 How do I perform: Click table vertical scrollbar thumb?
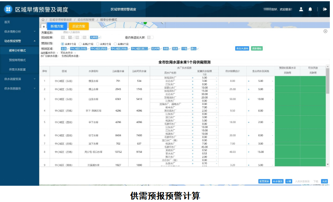[x=328, y=81]
